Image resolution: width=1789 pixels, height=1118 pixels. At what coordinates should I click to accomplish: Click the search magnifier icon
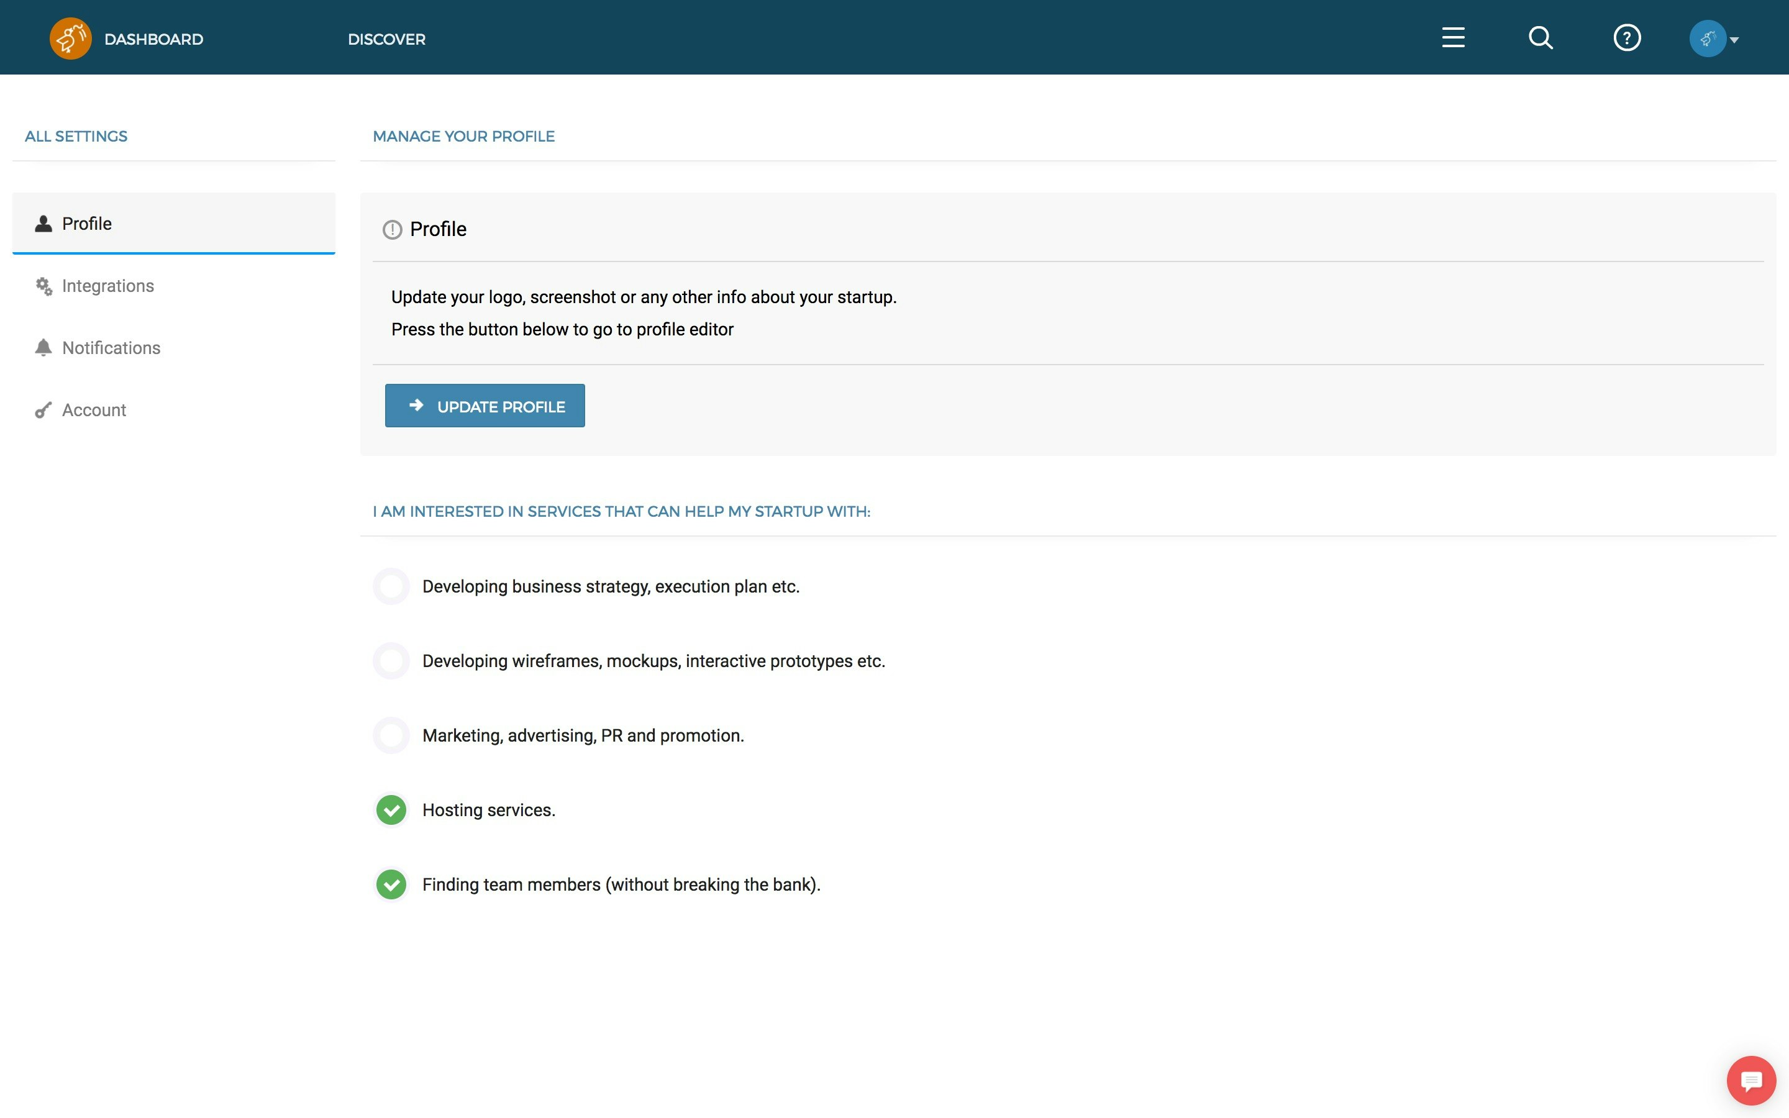(x=1540, y=38)
